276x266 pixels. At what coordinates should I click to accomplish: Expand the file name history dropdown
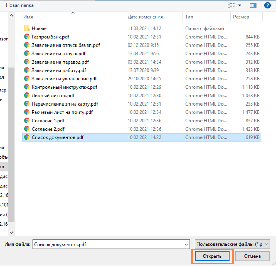[186, 244]
